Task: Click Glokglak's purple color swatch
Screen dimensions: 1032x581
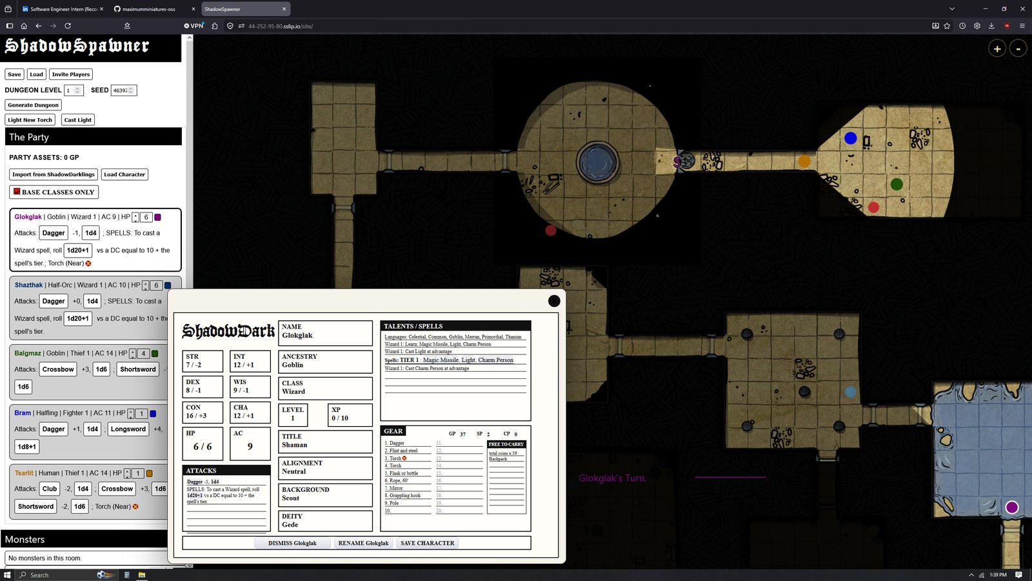Action: 157,217
